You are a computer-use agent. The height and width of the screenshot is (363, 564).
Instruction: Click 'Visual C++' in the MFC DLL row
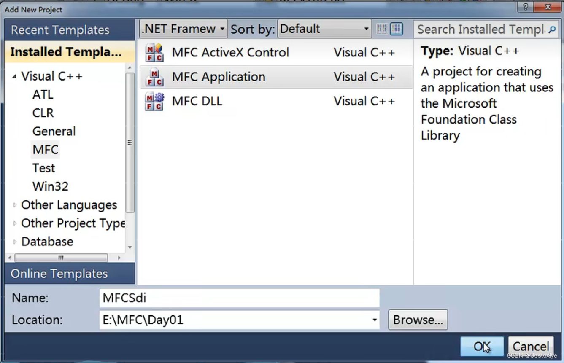pos(364,102)
